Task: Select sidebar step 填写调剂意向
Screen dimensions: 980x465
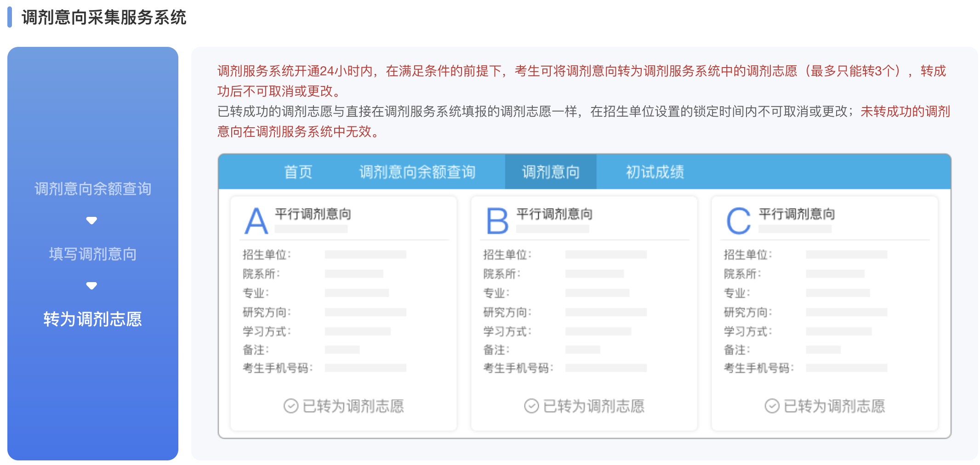Action: [x=93, y=254]
